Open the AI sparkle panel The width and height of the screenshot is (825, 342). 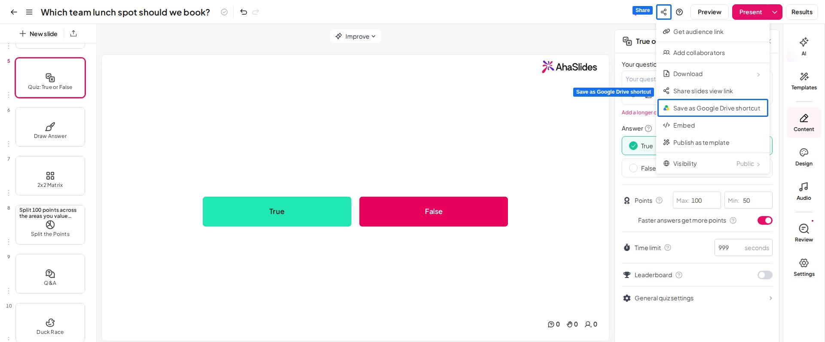[x=804, y=47]
